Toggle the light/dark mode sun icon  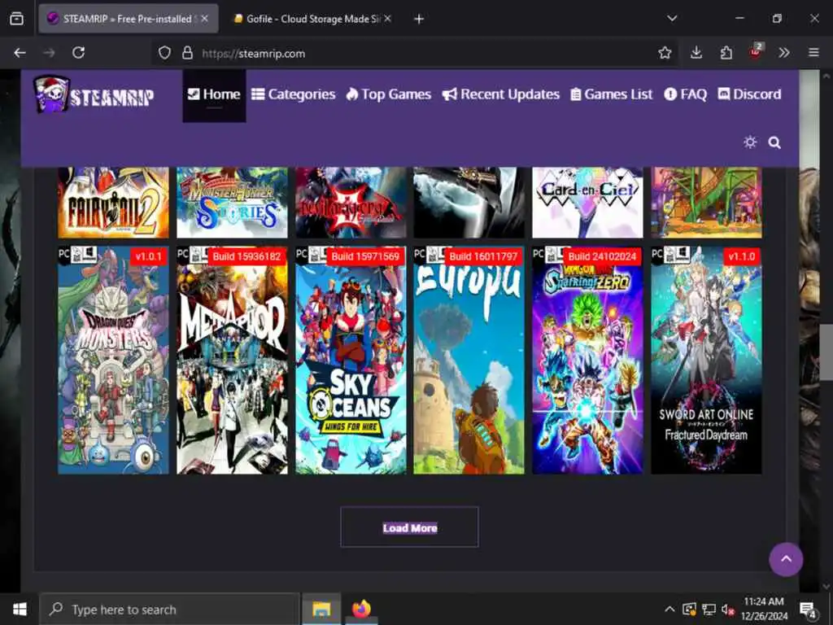[x=749, y=142]
